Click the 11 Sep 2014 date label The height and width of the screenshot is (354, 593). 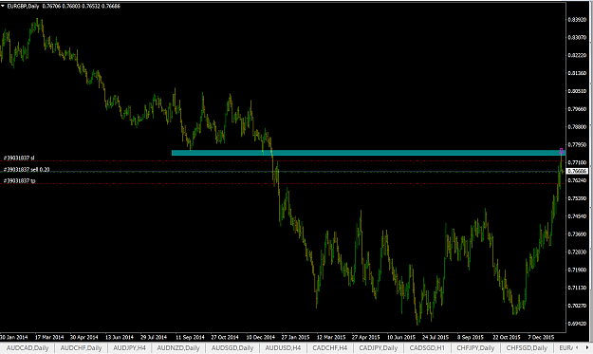190,337
